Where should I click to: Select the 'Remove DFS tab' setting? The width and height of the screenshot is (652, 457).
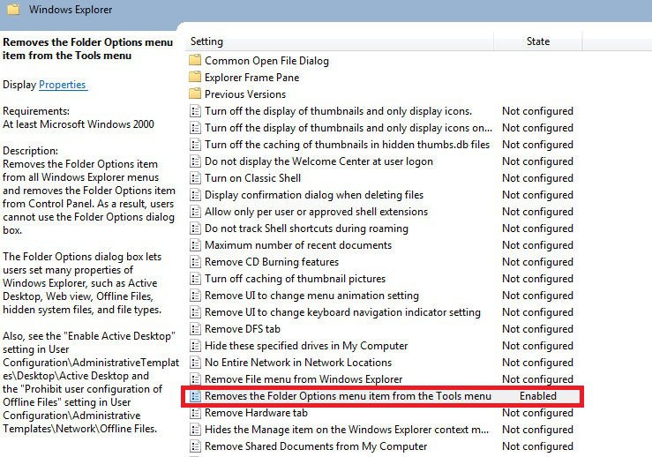243,329
